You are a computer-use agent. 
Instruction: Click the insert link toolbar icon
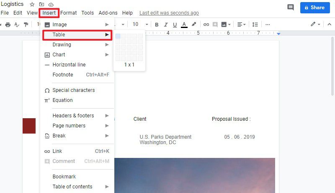(206, 25)
